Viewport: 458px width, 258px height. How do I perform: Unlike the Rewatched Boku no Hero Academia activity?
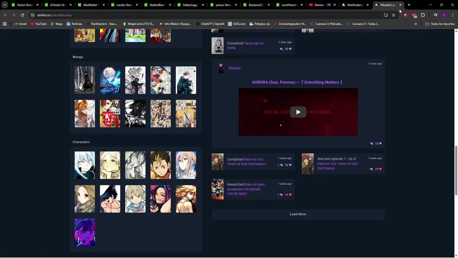click(288, 195)
